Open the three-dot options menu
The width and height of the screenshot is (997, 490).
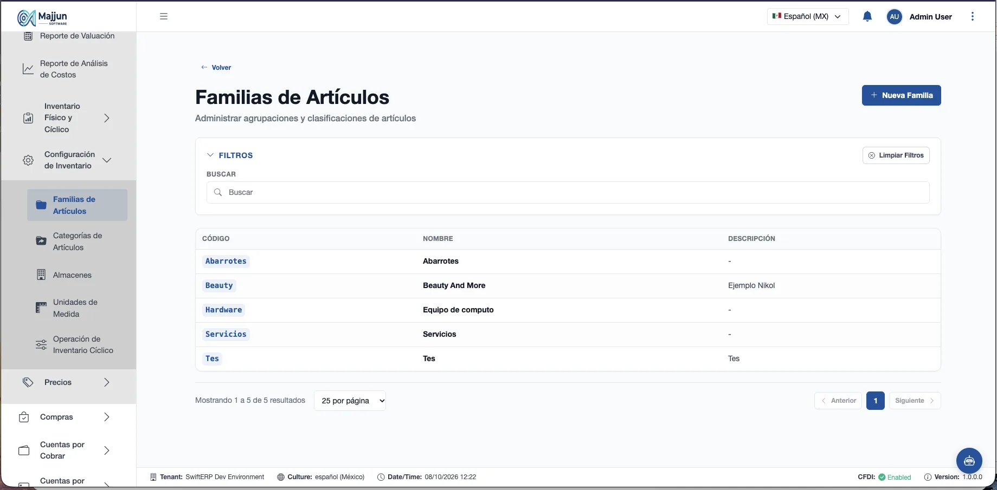point(973,17)
